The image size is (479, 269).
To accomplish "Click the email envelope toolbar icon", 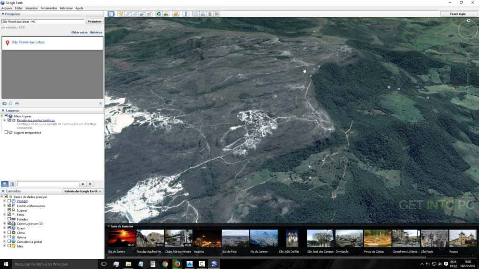I will [x=196, y=14].
